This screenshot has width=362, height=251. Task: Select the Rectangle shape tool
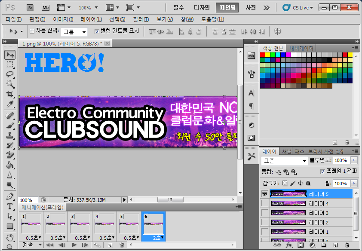coord(10,226)
